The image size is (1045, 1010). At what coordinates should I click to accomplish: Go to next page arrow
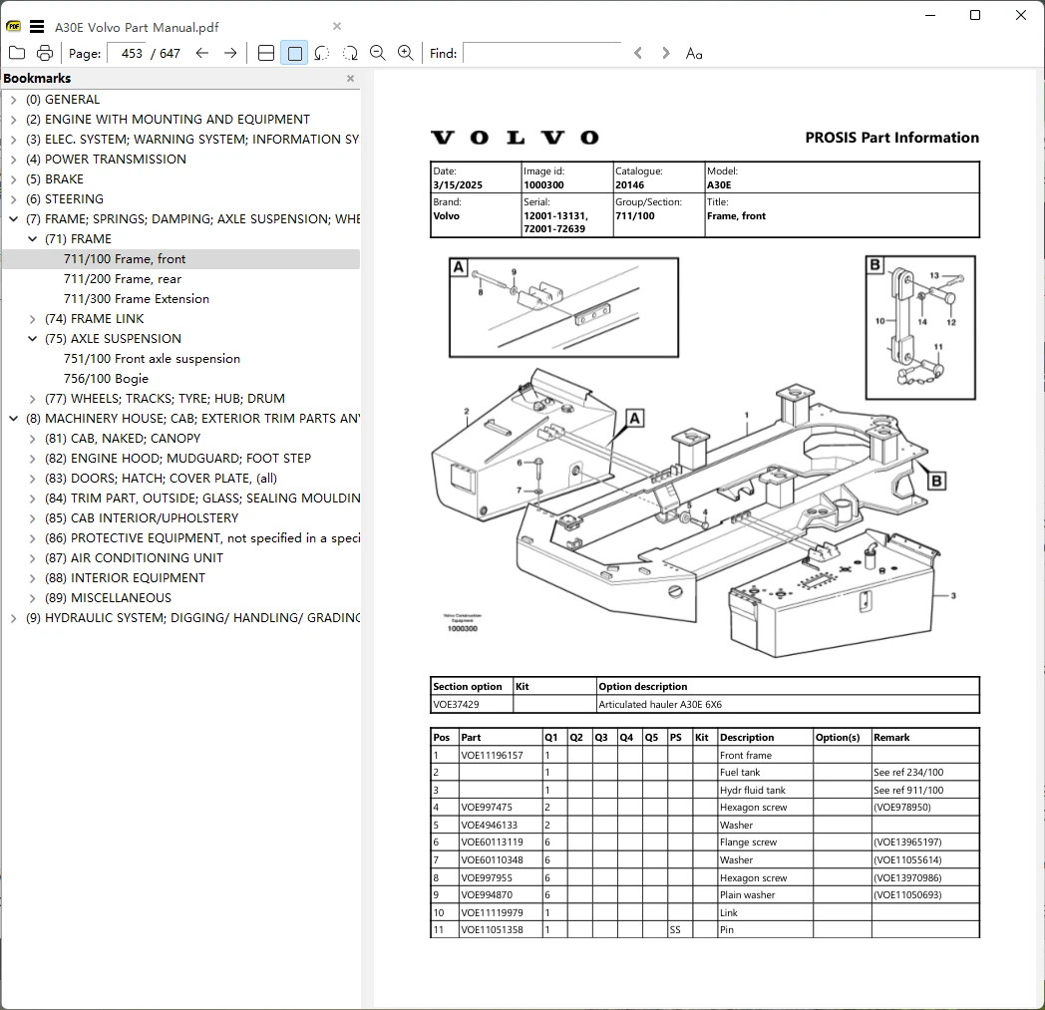(x=230, y=53)
